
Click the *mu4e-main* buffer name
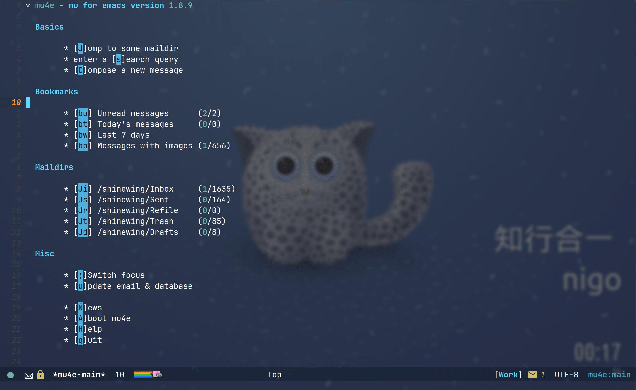(79, 374)
